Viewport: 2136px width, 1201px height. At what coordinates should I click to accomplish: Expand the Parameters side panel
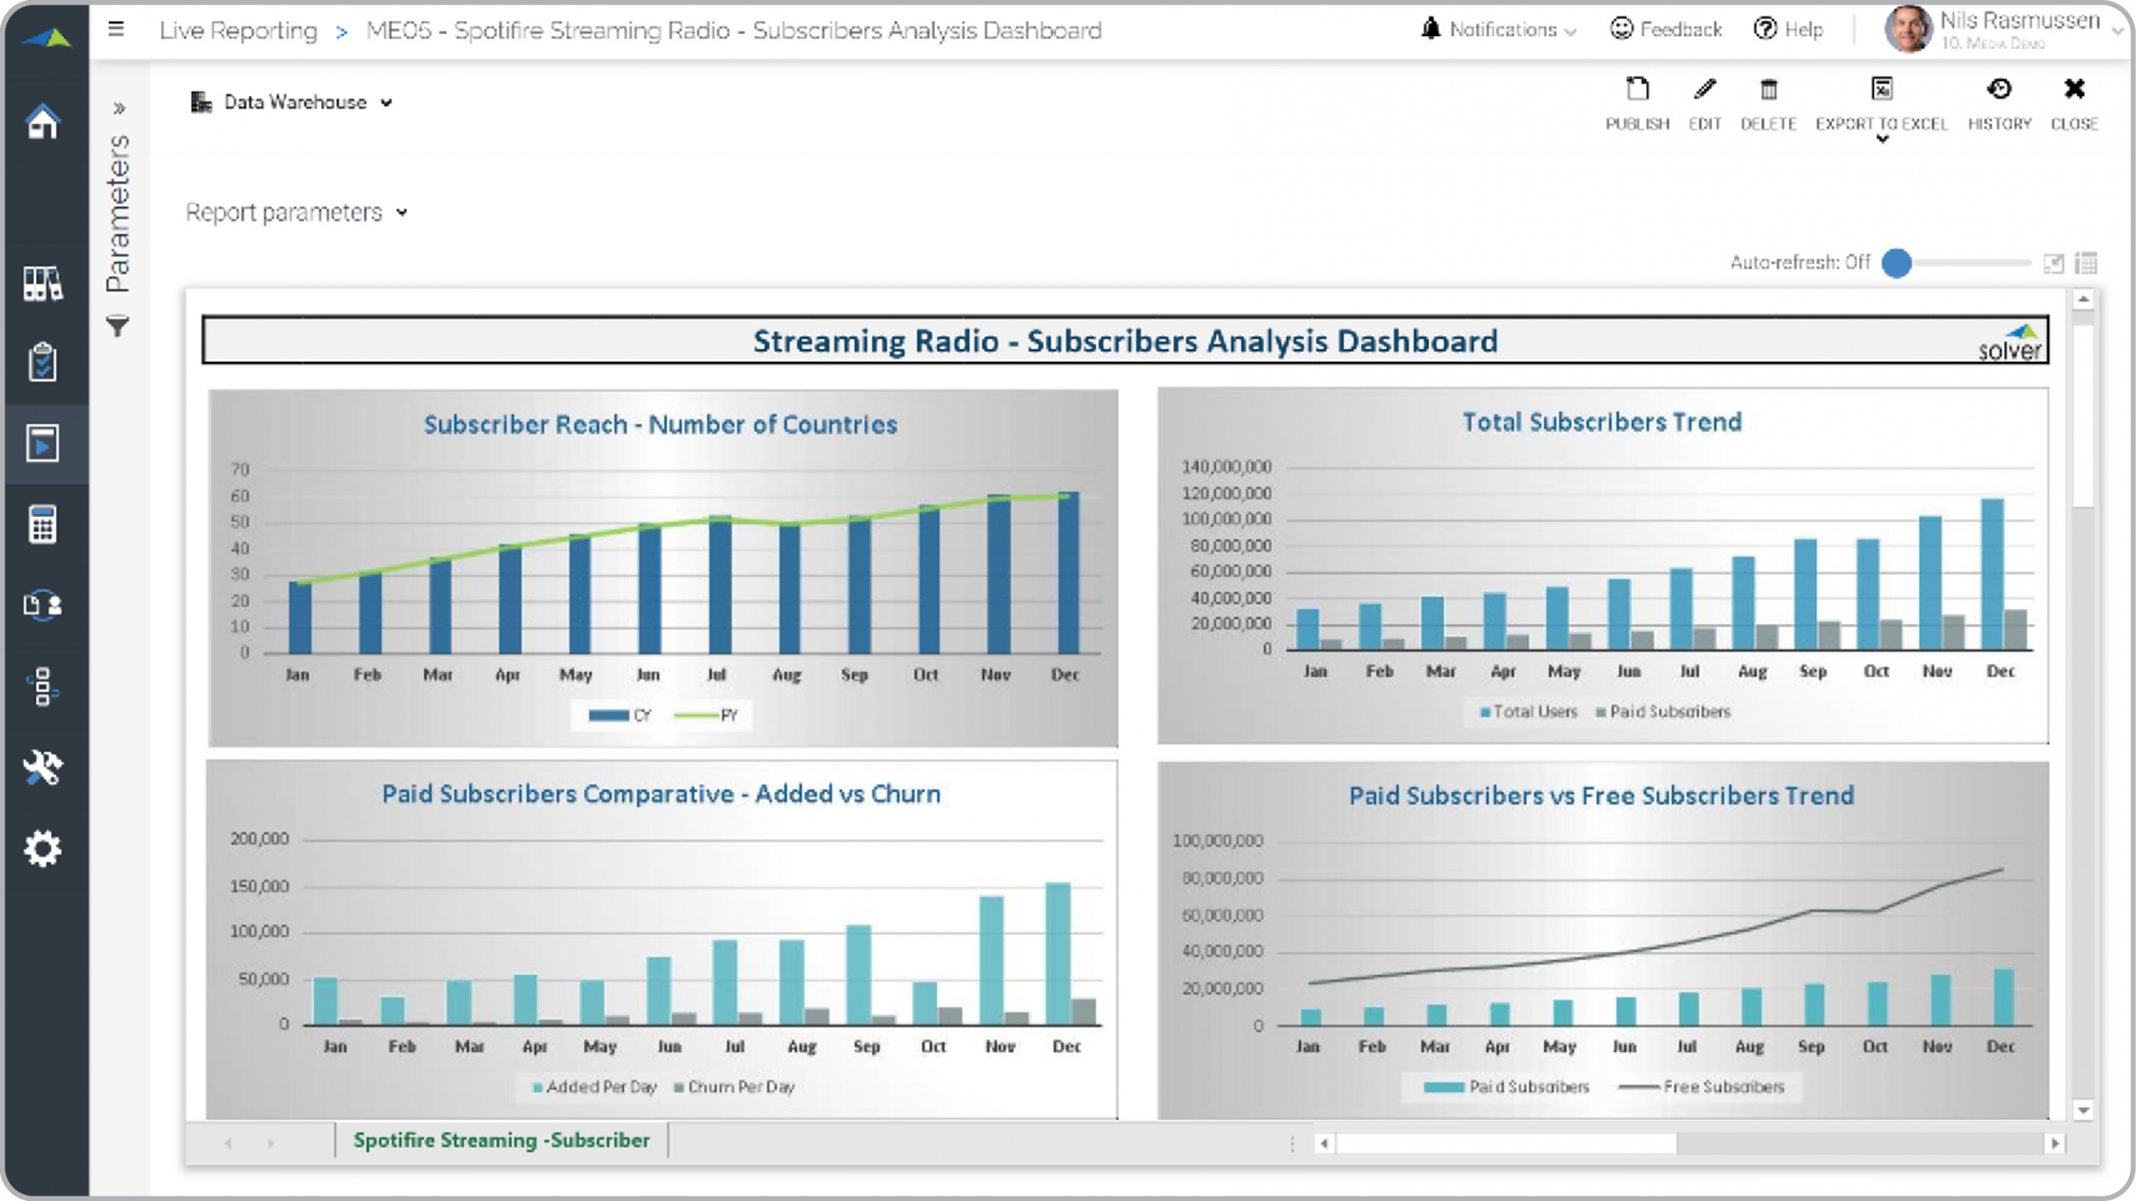pos(119,108)
